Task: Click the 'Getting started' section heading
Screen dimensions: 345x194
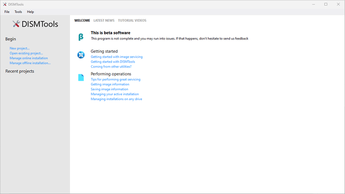Action: pos(104,51)
